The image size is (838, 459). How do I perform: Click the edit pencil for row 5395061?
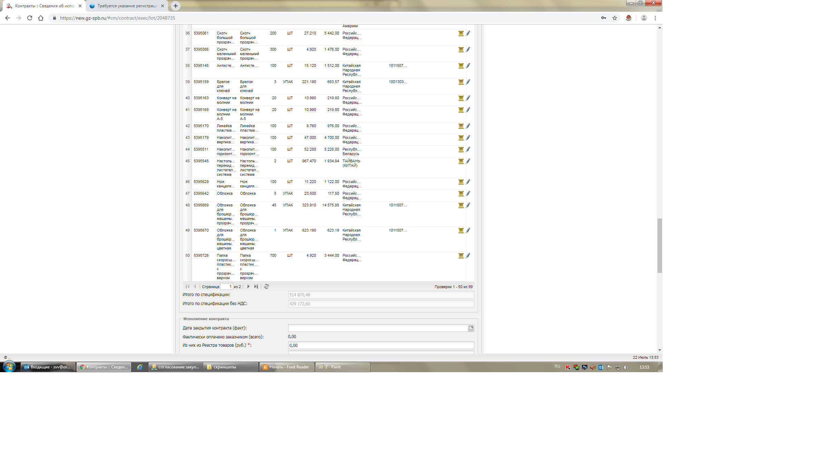(468, 33)
